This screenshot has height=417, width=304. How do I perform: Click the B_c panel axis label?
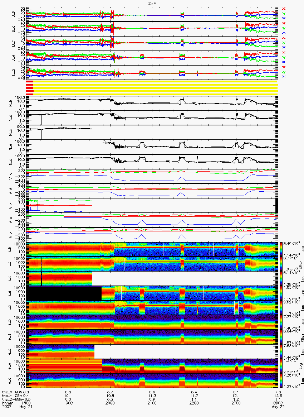click(13, 44)
